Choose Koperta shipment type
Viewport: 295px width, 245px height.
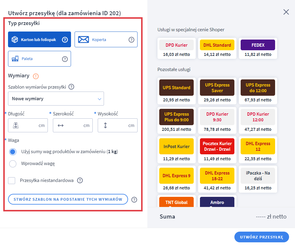[106, 40]
